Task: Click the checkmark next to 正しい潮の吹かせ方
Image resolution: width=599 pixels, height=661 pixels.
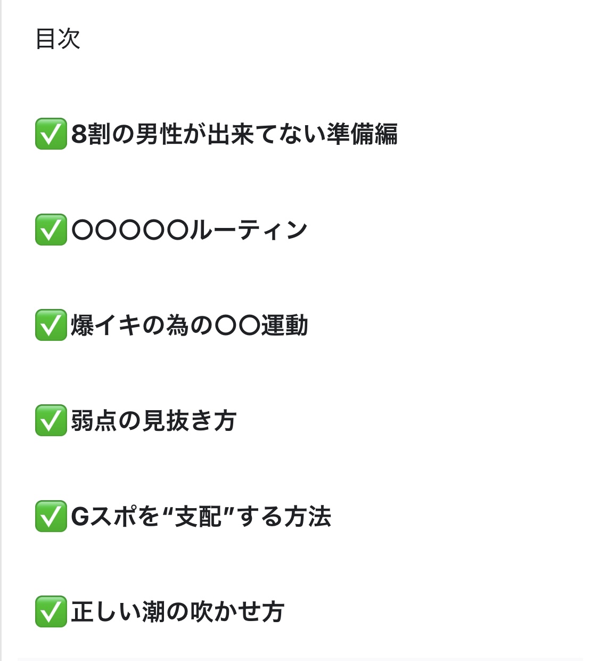Action: coord(51,611)
